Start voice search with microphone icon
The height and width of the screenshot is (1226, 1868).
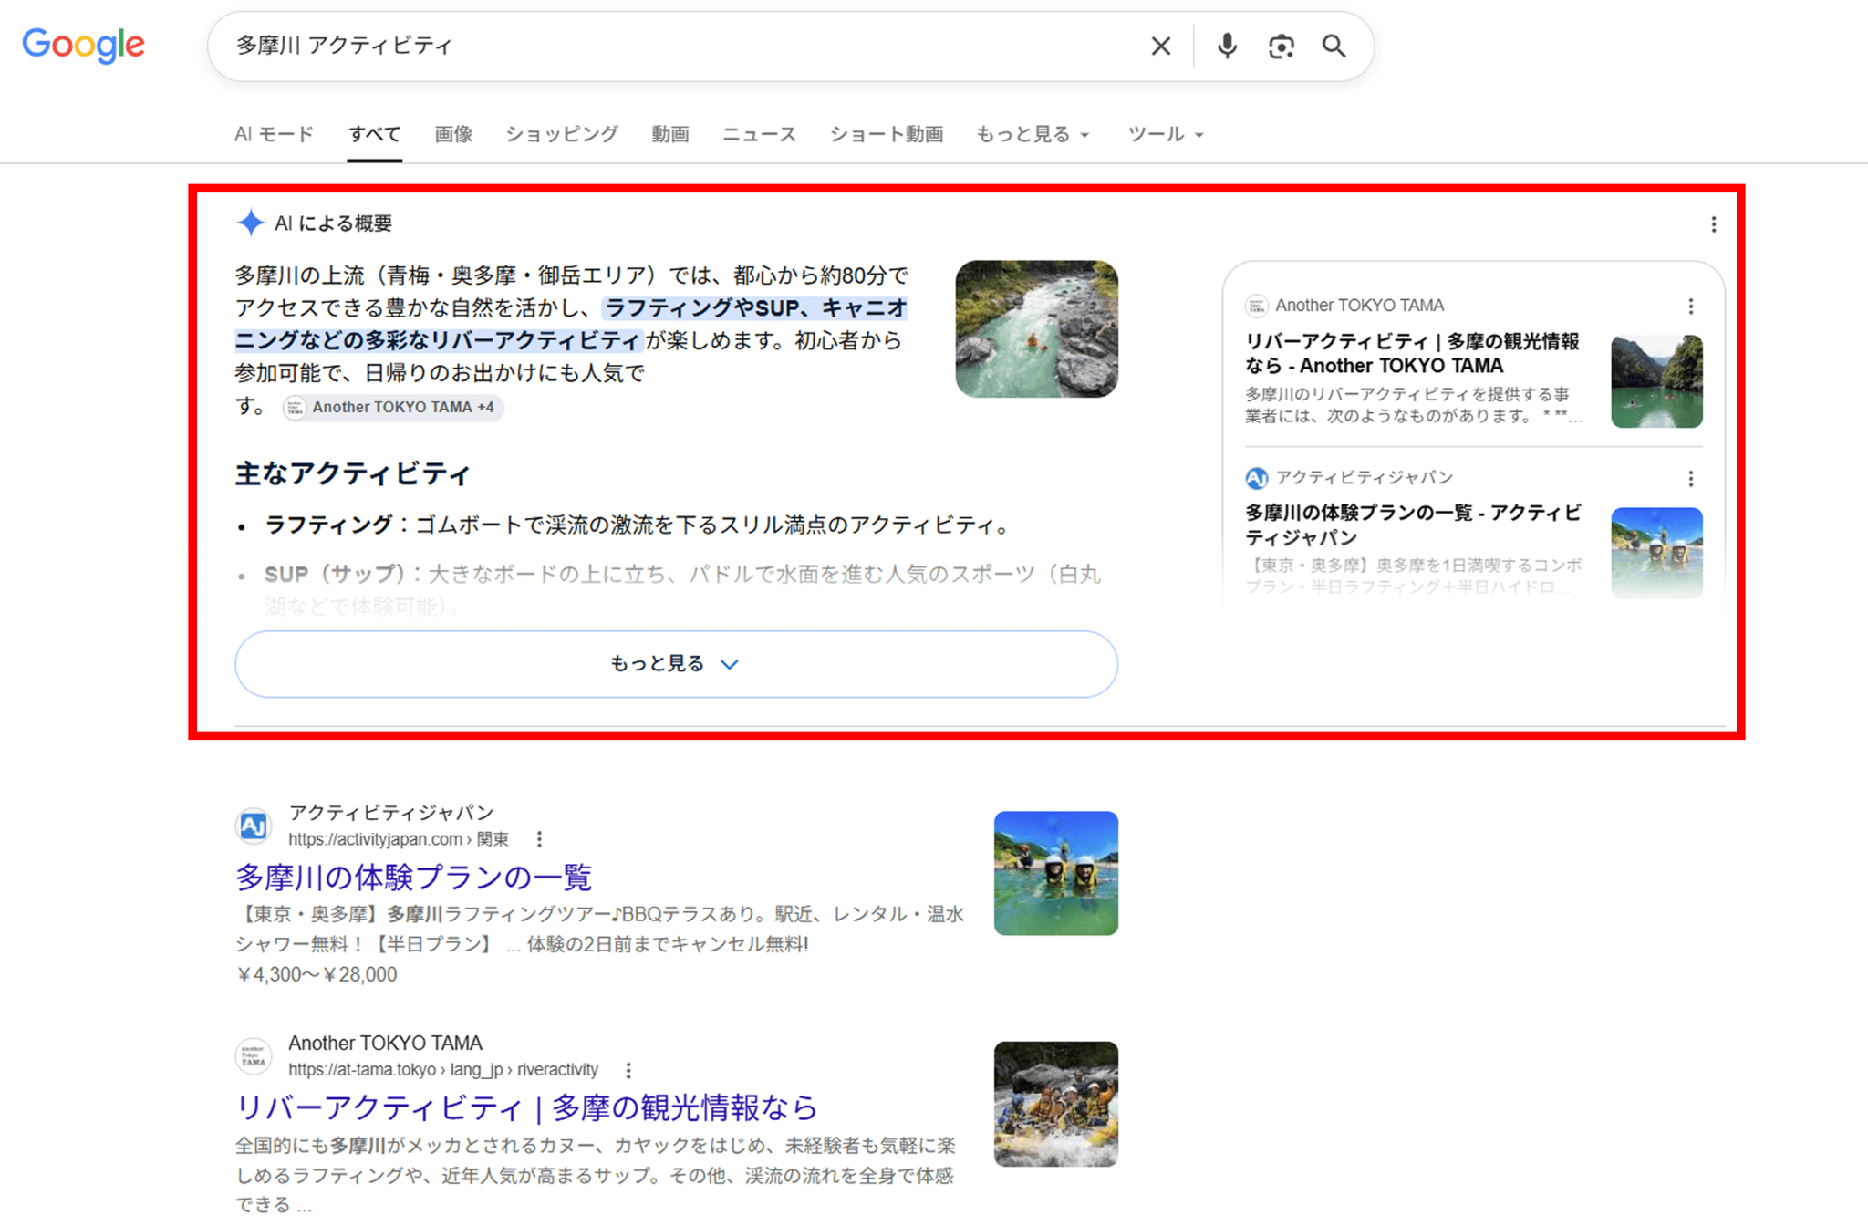pos(1227,46)
